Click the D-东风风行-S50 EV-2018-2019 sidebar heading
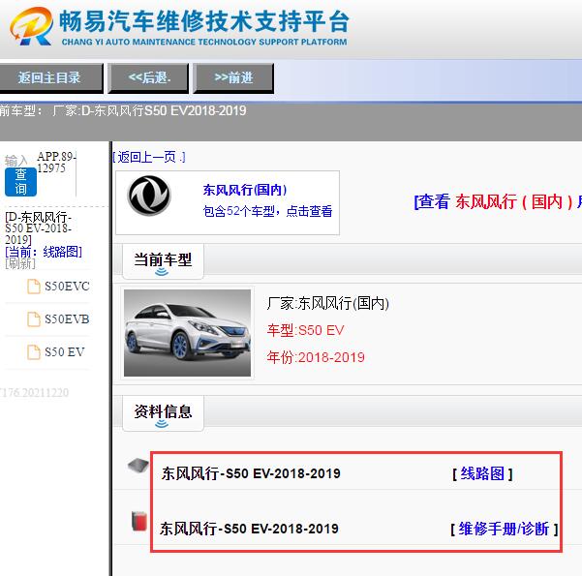The image size is (582, 576). [x=38, y=227]
